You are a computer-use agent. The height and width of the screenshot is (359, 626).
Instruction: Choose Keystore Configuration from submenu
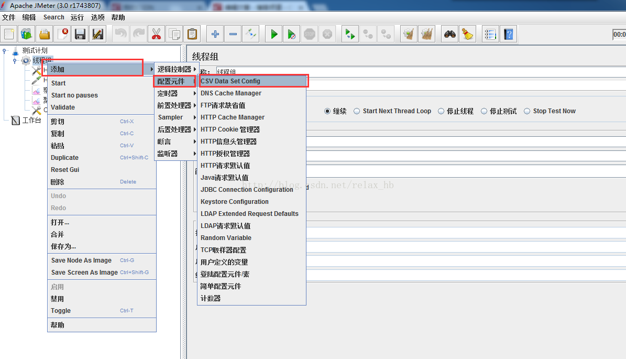coord(252,202)
